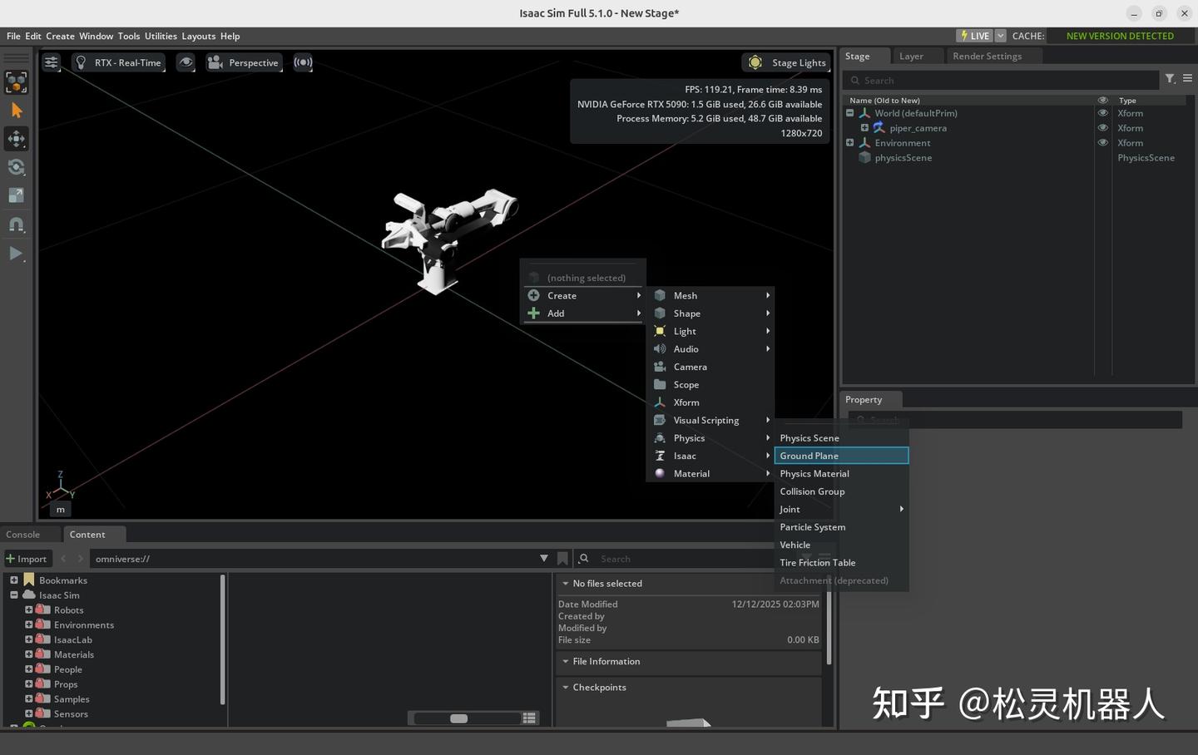Expand the piper_camera tree node
Viewport: 1198px width, 755px height.
pyautogui.click(x=865, y=128)
